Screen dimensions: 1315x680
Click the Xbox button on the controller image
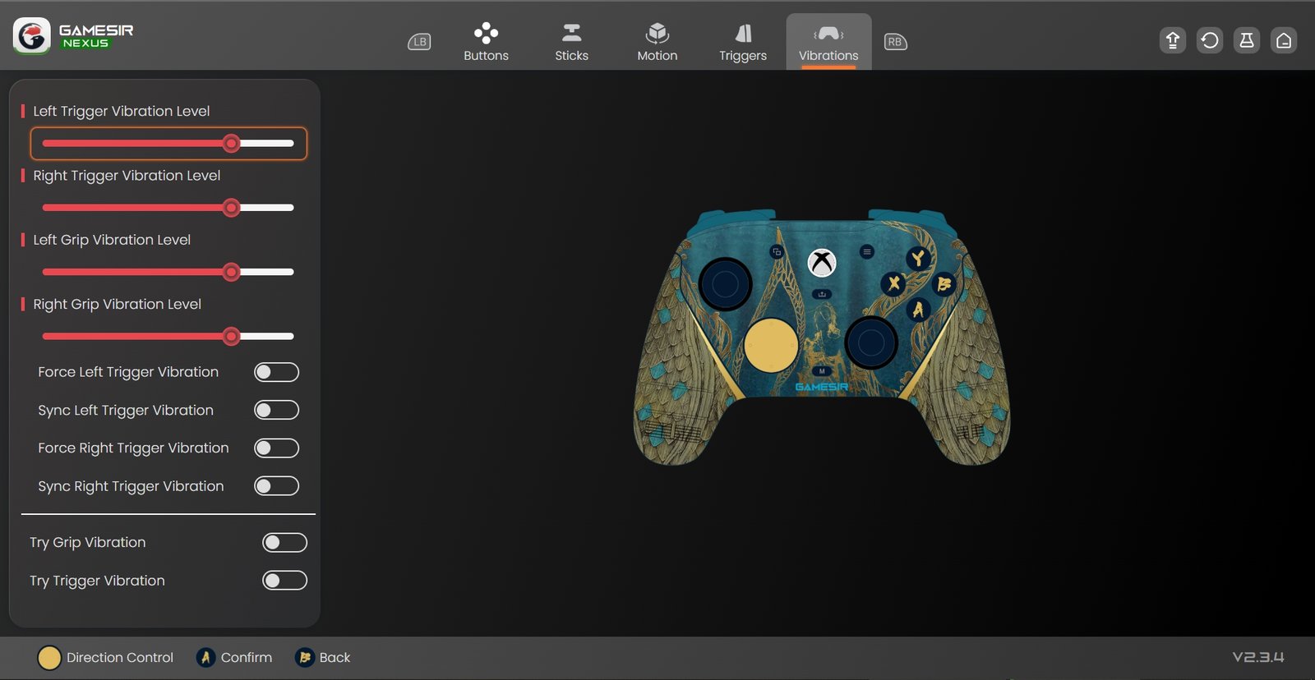(x=822, y=263)
